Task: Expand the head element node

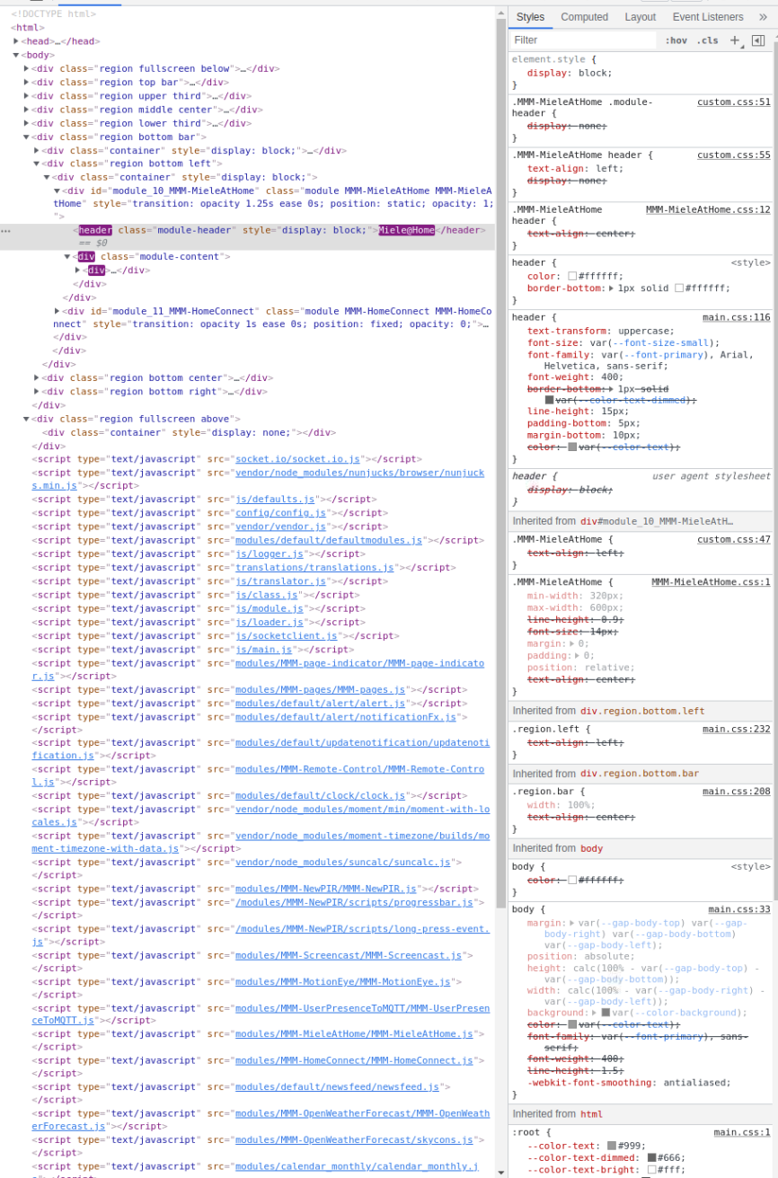Action: pos(16,41)
